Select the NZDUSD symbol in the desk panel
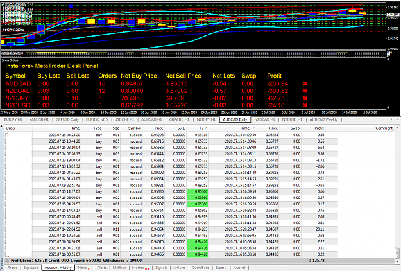The height and width of the screenshot is (271, 401). click(x=18, y=105)
